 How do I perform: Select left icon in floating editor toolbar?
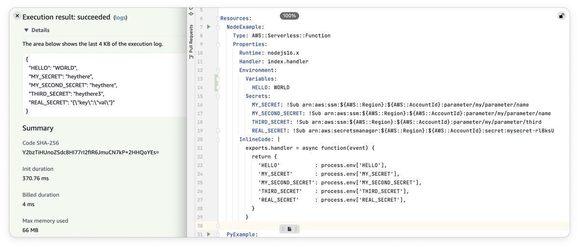pyautogui.click(x=282, y=229)
